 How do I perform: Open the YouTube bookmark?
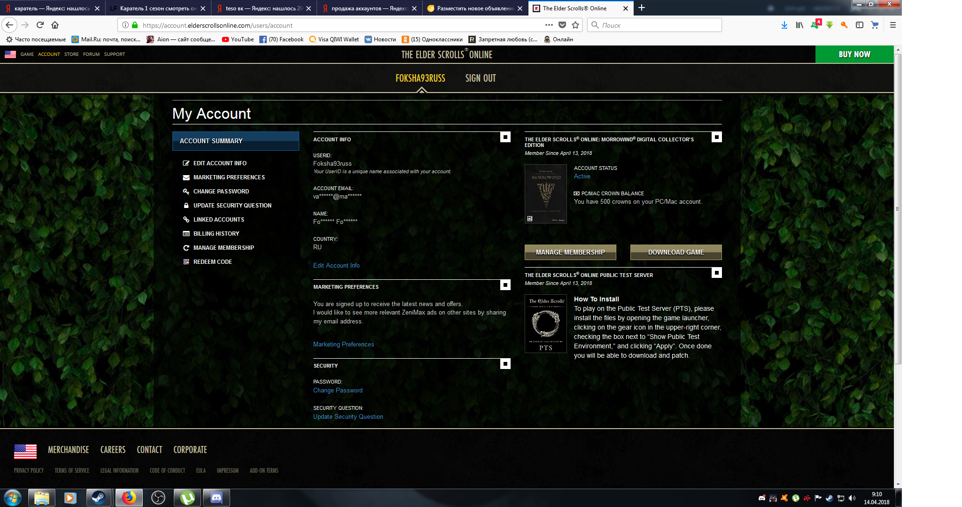[238, 39]
